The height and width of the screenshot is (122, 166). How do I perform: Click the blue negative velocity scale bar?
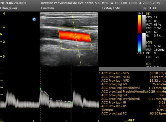pos(139,43)
